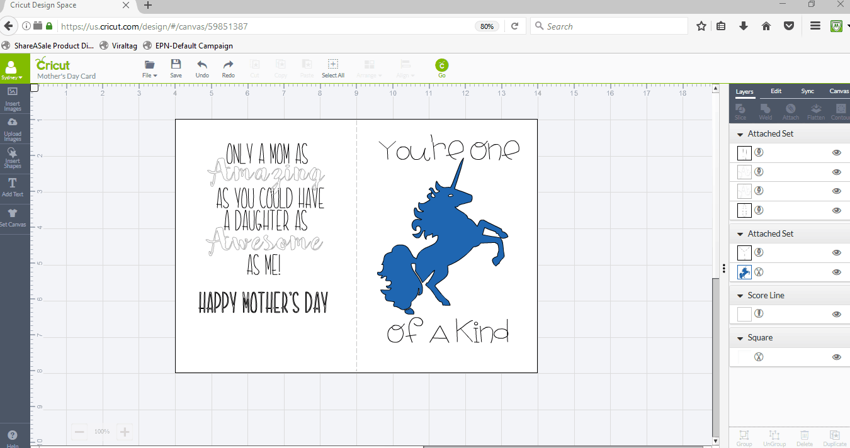Viewport: 850px width, 448px height.
Task: Switch to the Sync tab
Action: 808,91
